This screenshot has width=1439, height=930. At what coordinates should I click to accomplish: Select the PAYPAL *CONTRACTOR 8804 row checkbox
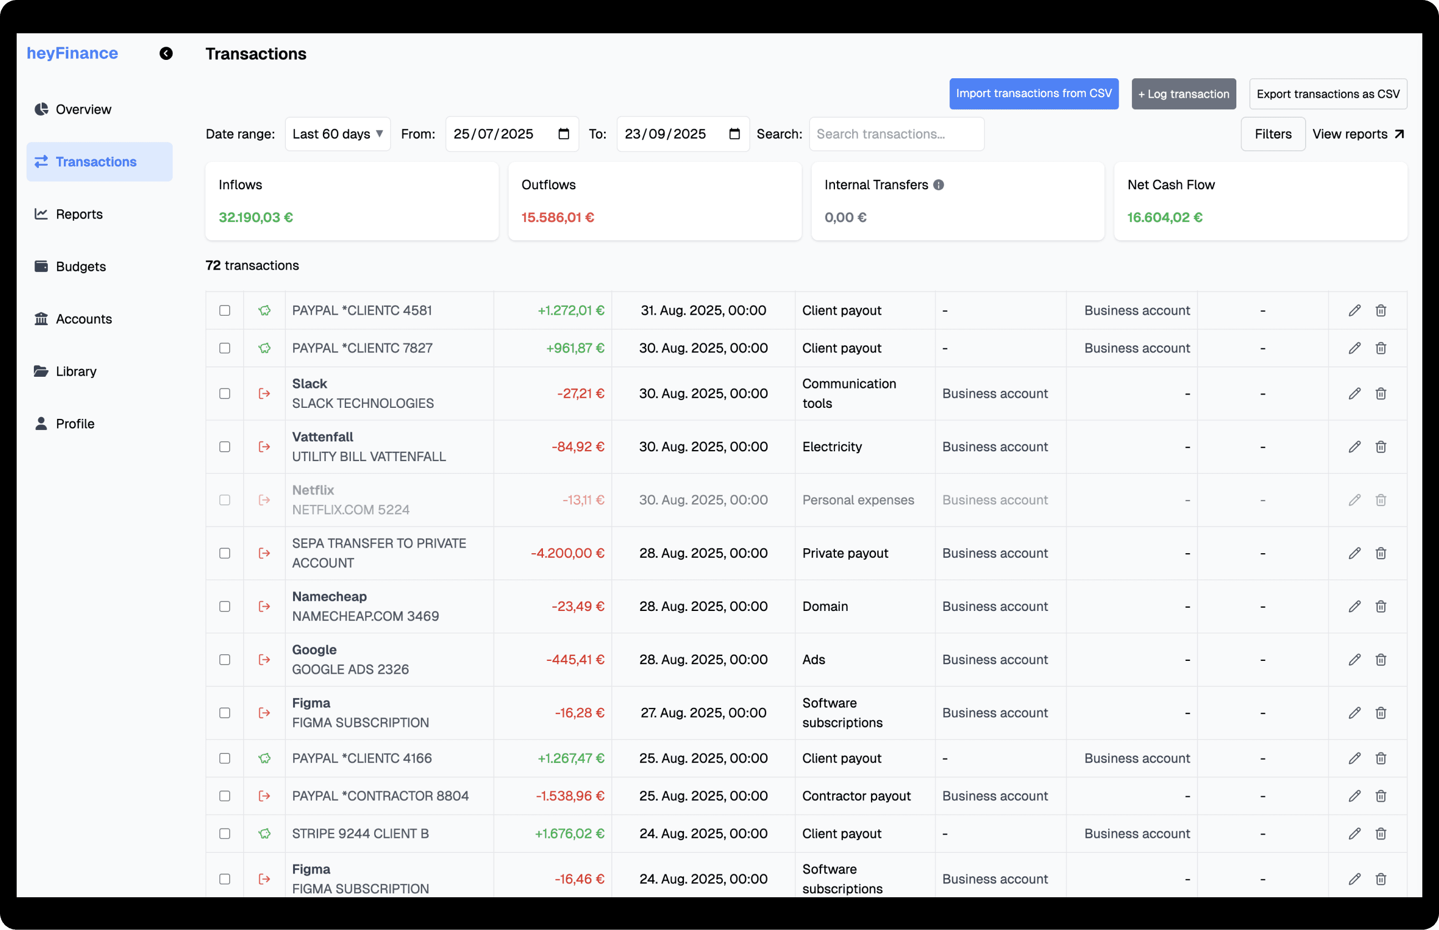pyautogui.click(x=225, y=796)
